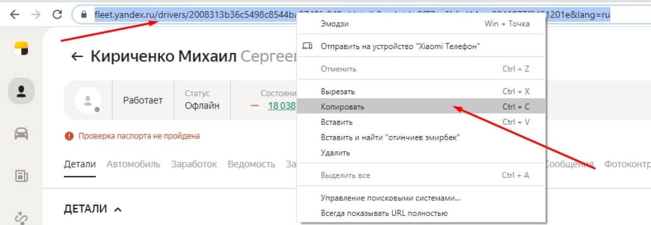This screenshot has width=651, height=225.
Task: Open Управление поисковыми системами option
Action: click(x=391, y=198)
